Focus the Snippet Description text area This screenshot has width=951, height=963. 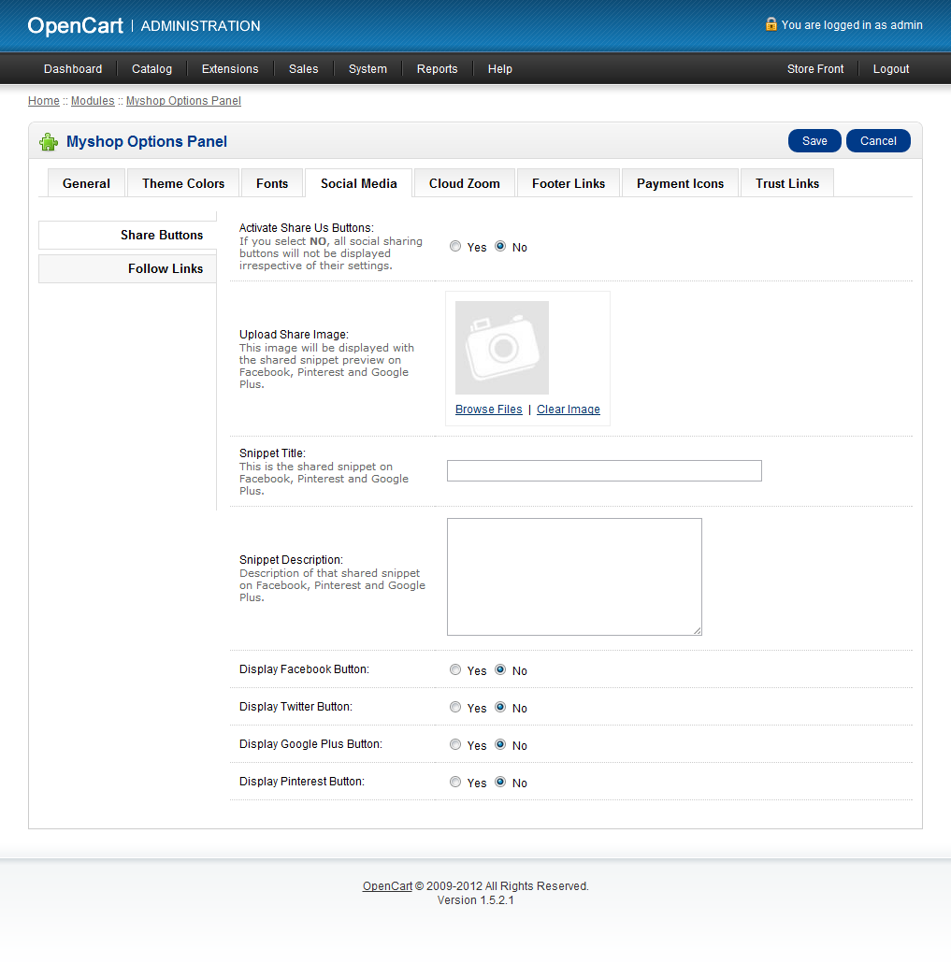click(x=574, y=577)
